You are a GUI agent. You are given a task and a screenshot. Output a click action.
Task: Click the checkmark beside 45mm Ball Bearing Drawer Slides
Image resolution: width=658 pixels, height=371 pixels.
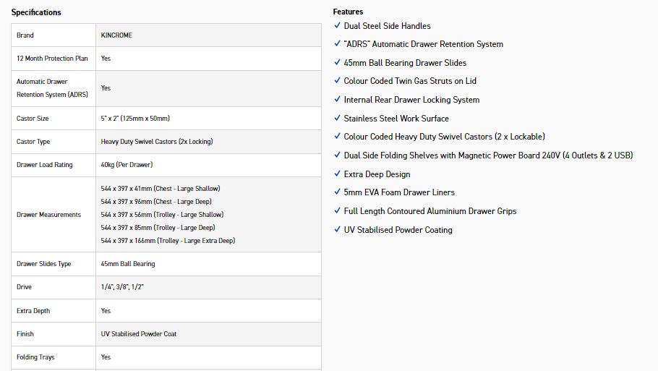(337, 63)
